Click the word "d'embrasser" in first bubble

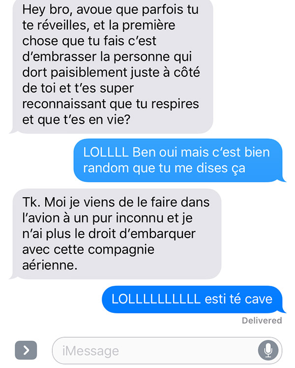click(x=59, y=57)
